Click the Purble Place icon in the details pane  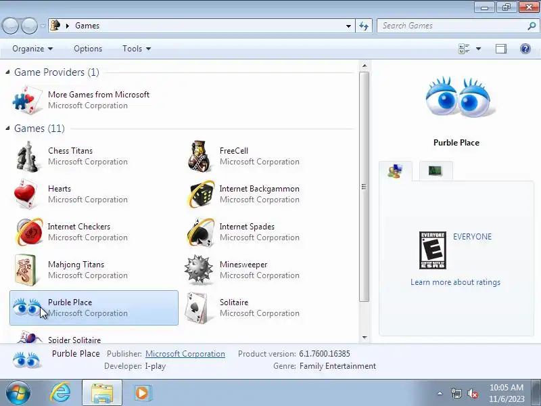pos(27,361)
